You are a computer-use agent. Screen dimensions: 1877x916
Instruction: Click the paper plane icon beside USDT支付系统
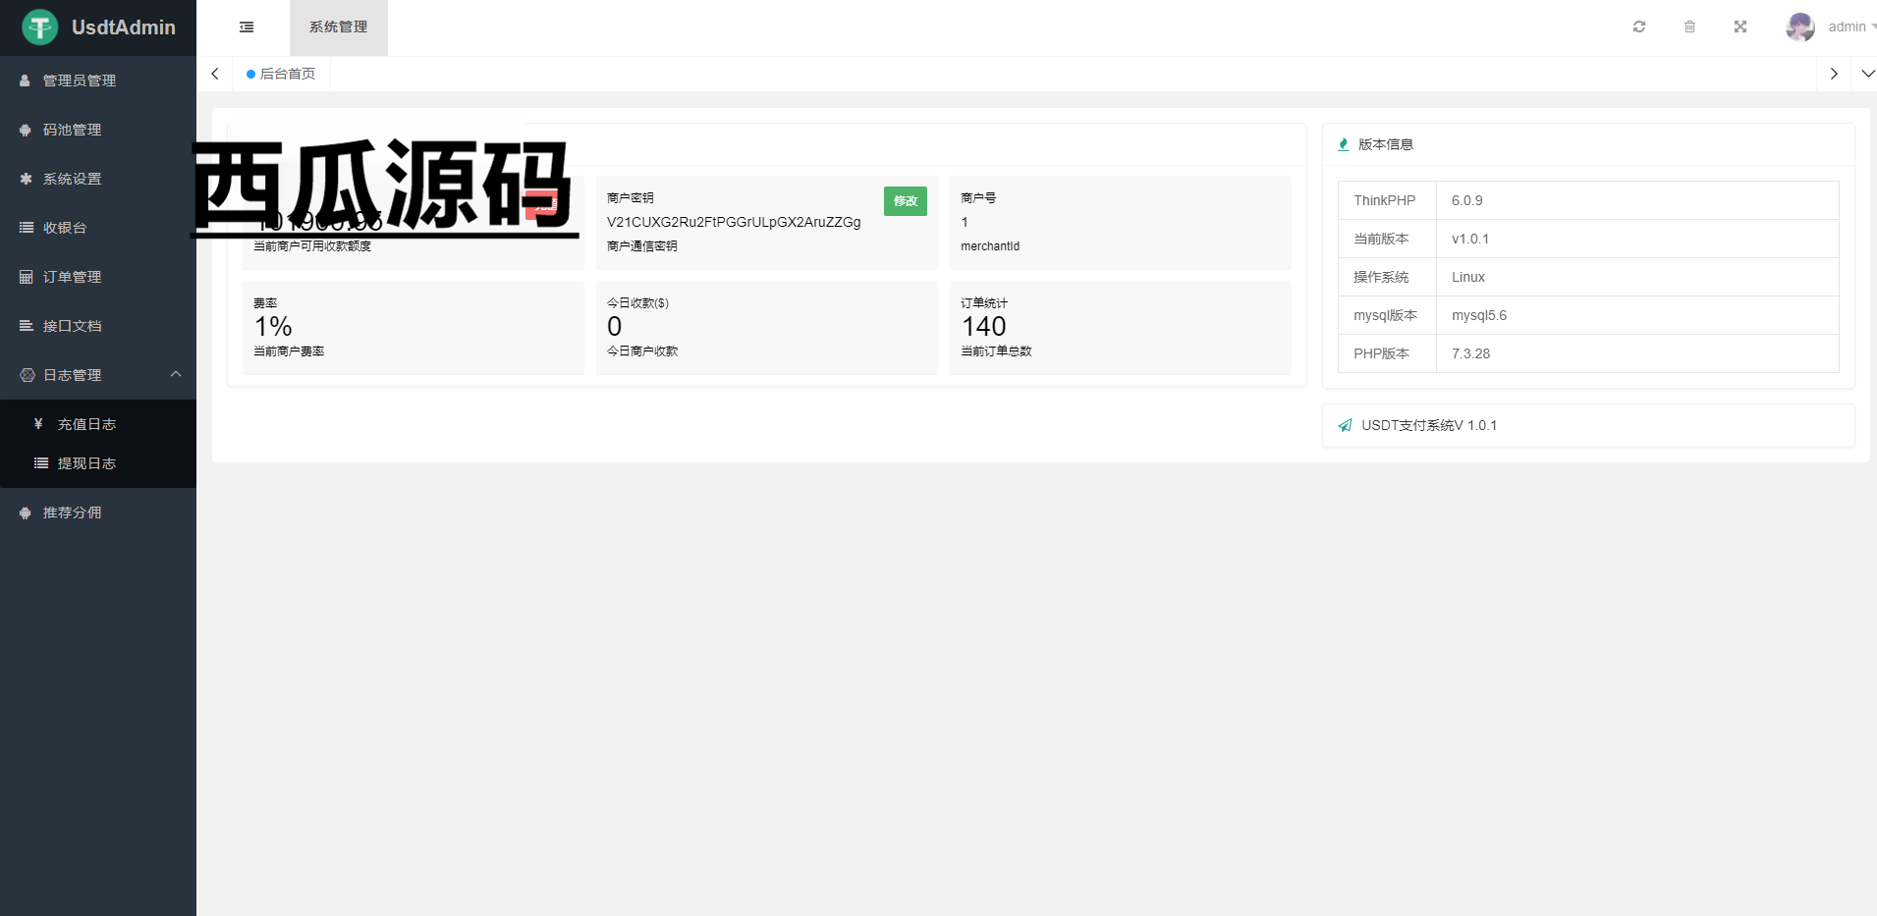point(1345,425)
